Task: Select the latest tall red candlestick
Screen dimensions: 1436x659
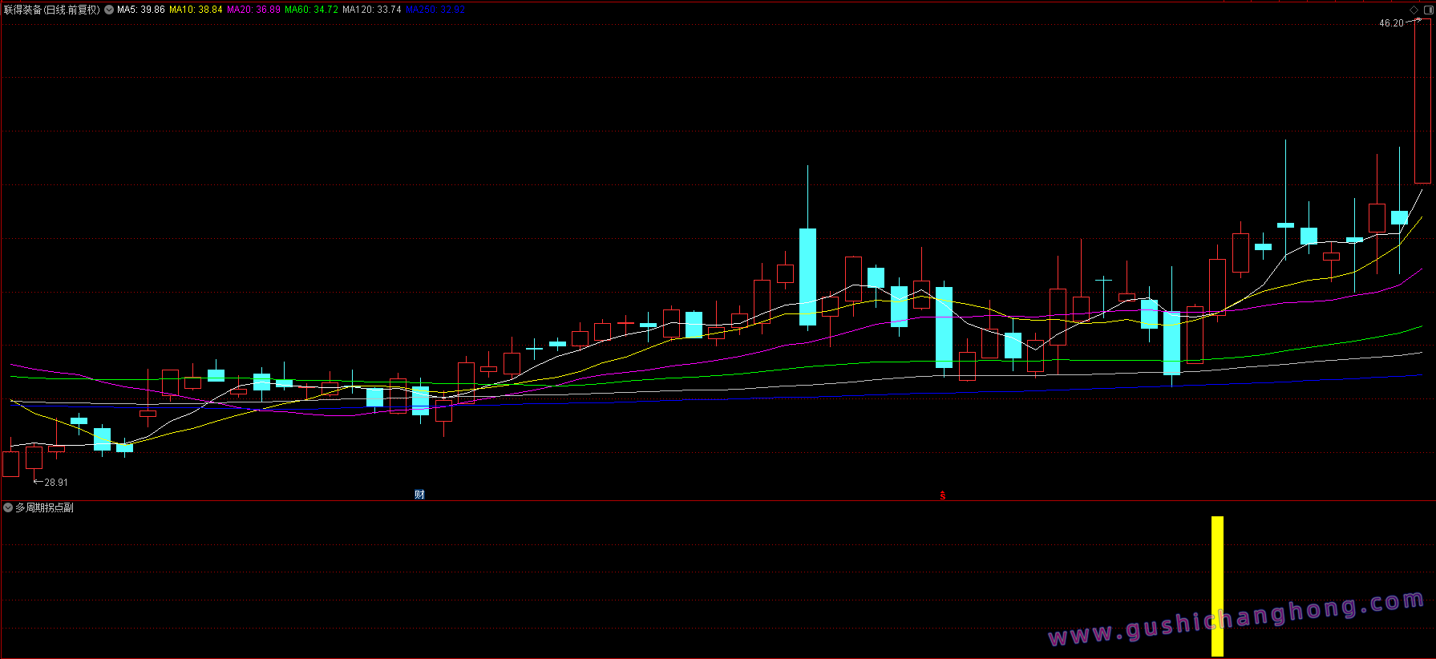Action: click(1422, 101)
